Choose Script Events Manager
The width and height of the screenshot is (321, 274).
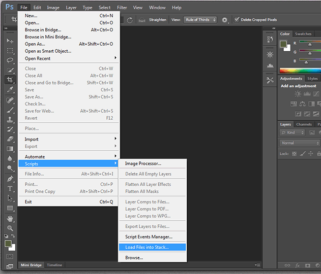tap(152, 237)
